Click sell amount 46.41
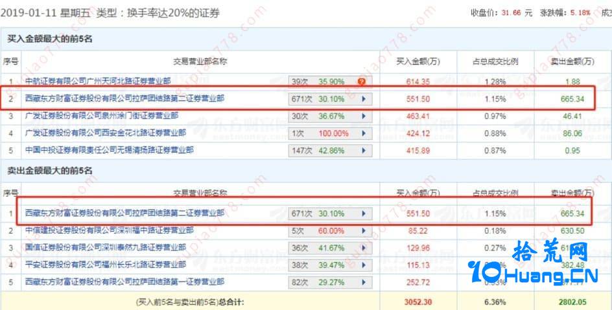 tap(572, 116)
